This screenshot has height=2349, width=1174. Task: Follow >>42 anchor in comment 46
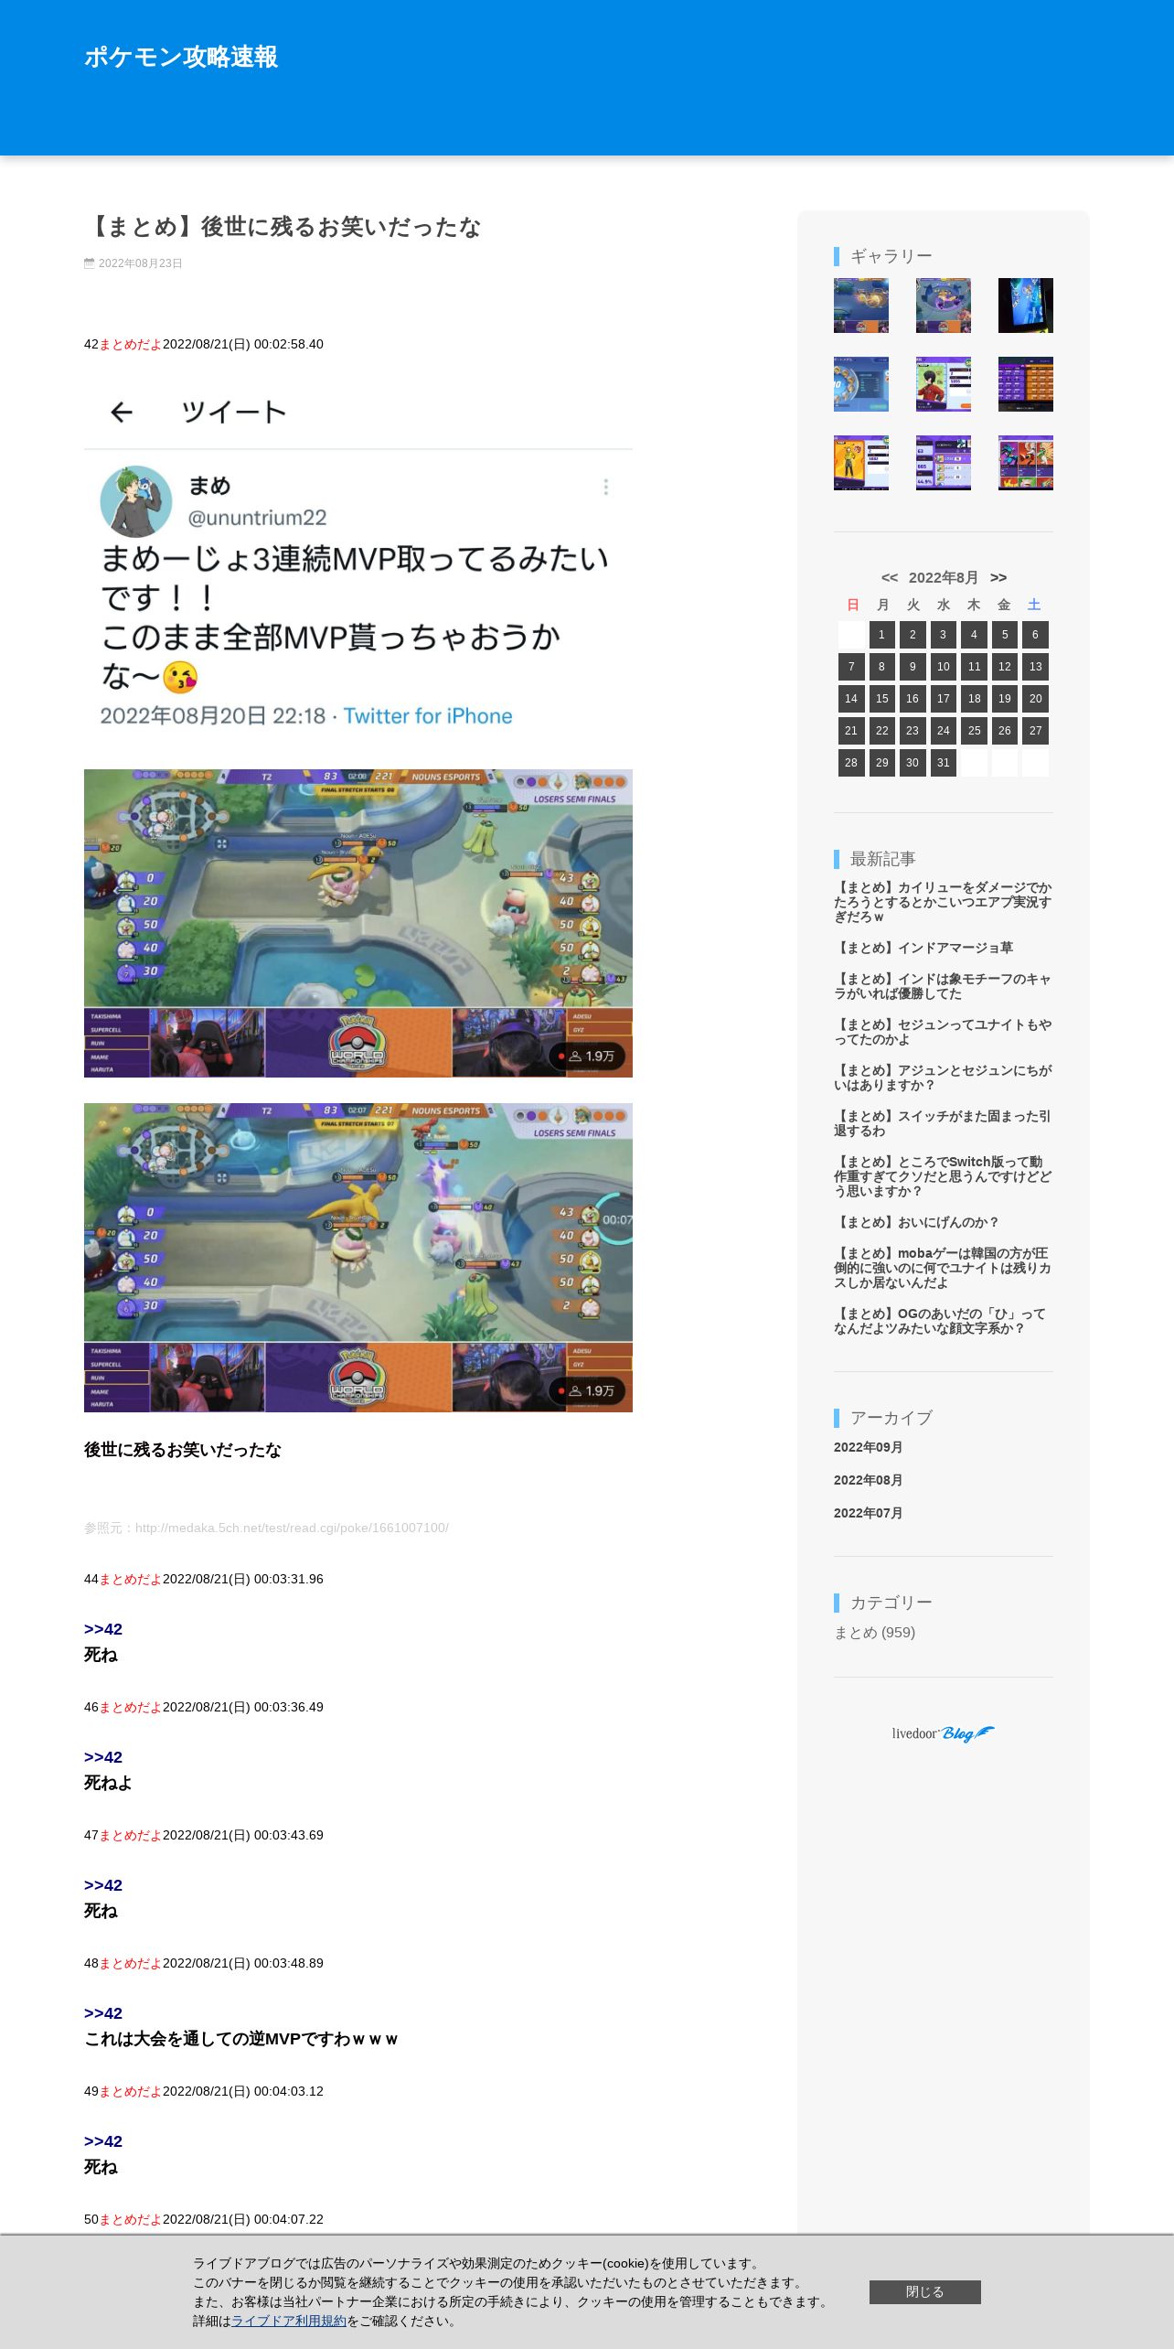coord(102,1757)
